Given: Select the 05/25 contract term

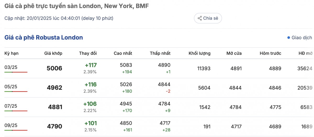Looking at the screenshot, I should (11, 87).
